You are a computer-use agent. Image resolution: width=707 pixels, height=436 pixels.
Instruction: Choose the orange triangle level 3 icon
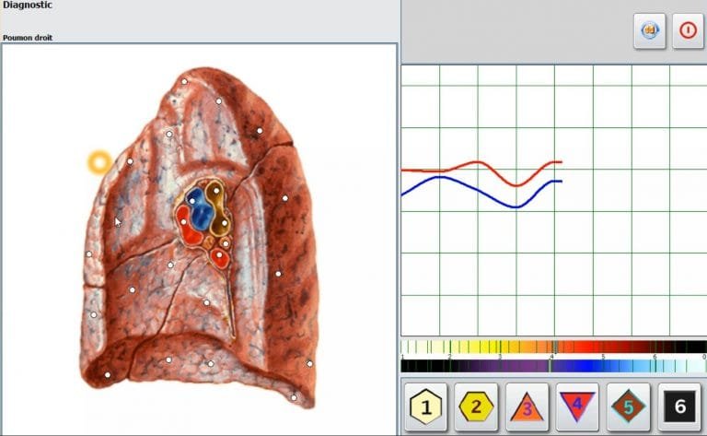click(527, 406)
